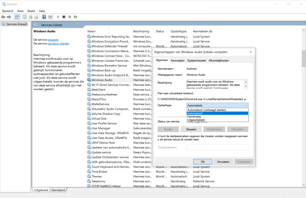Export the list via the toolbar icon
This screenshot has height=198, width=306.
coord(36,17)
